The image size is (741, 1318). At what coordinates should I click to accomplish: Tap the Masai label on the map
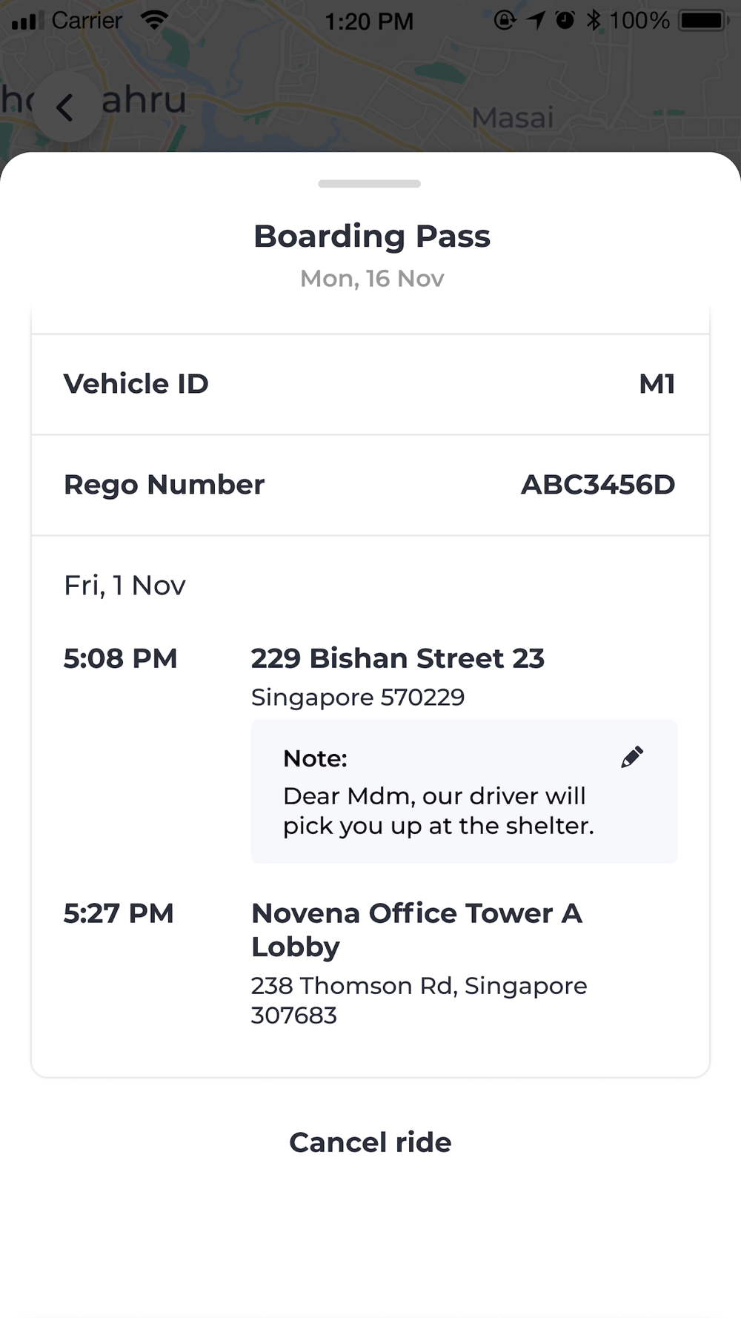click(x=513, y=118)
